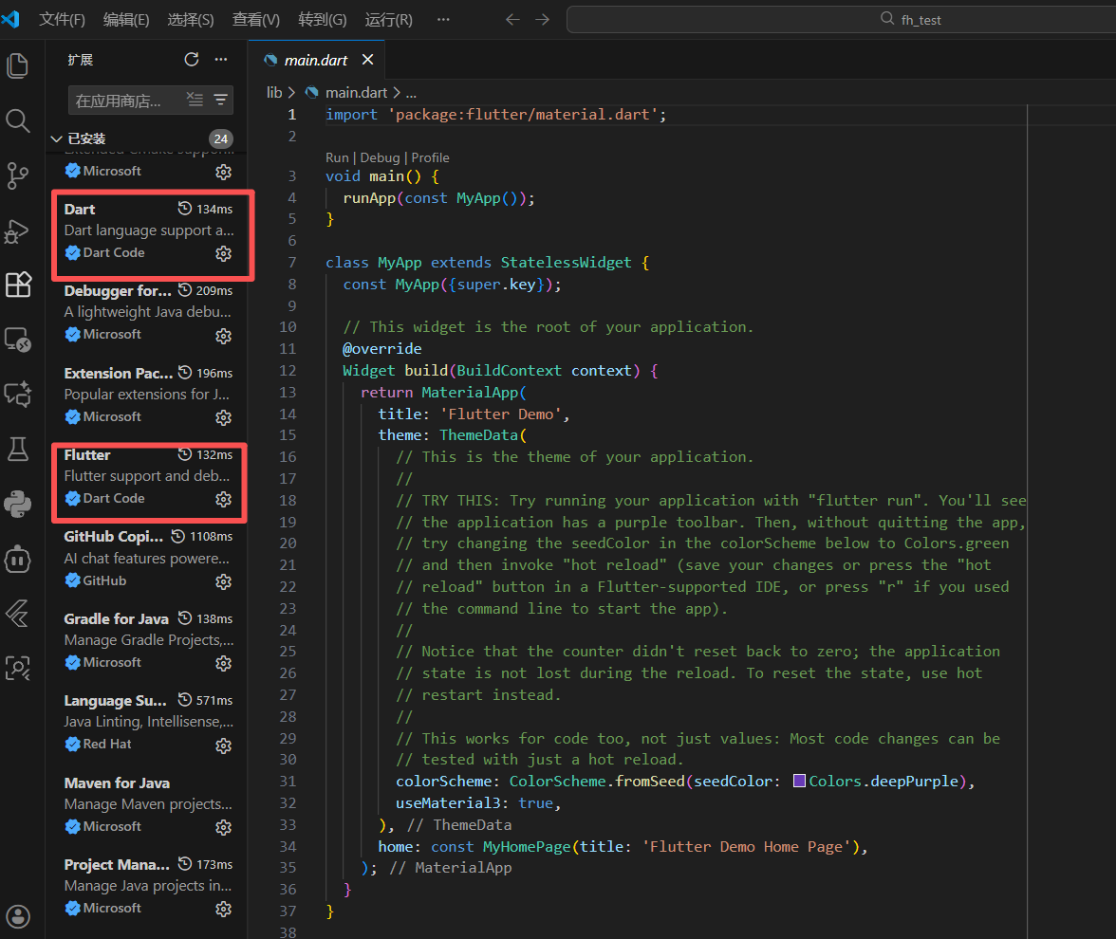
Task: Expand the lib breadcrumb chevron
Action: (x=291, y=93)
